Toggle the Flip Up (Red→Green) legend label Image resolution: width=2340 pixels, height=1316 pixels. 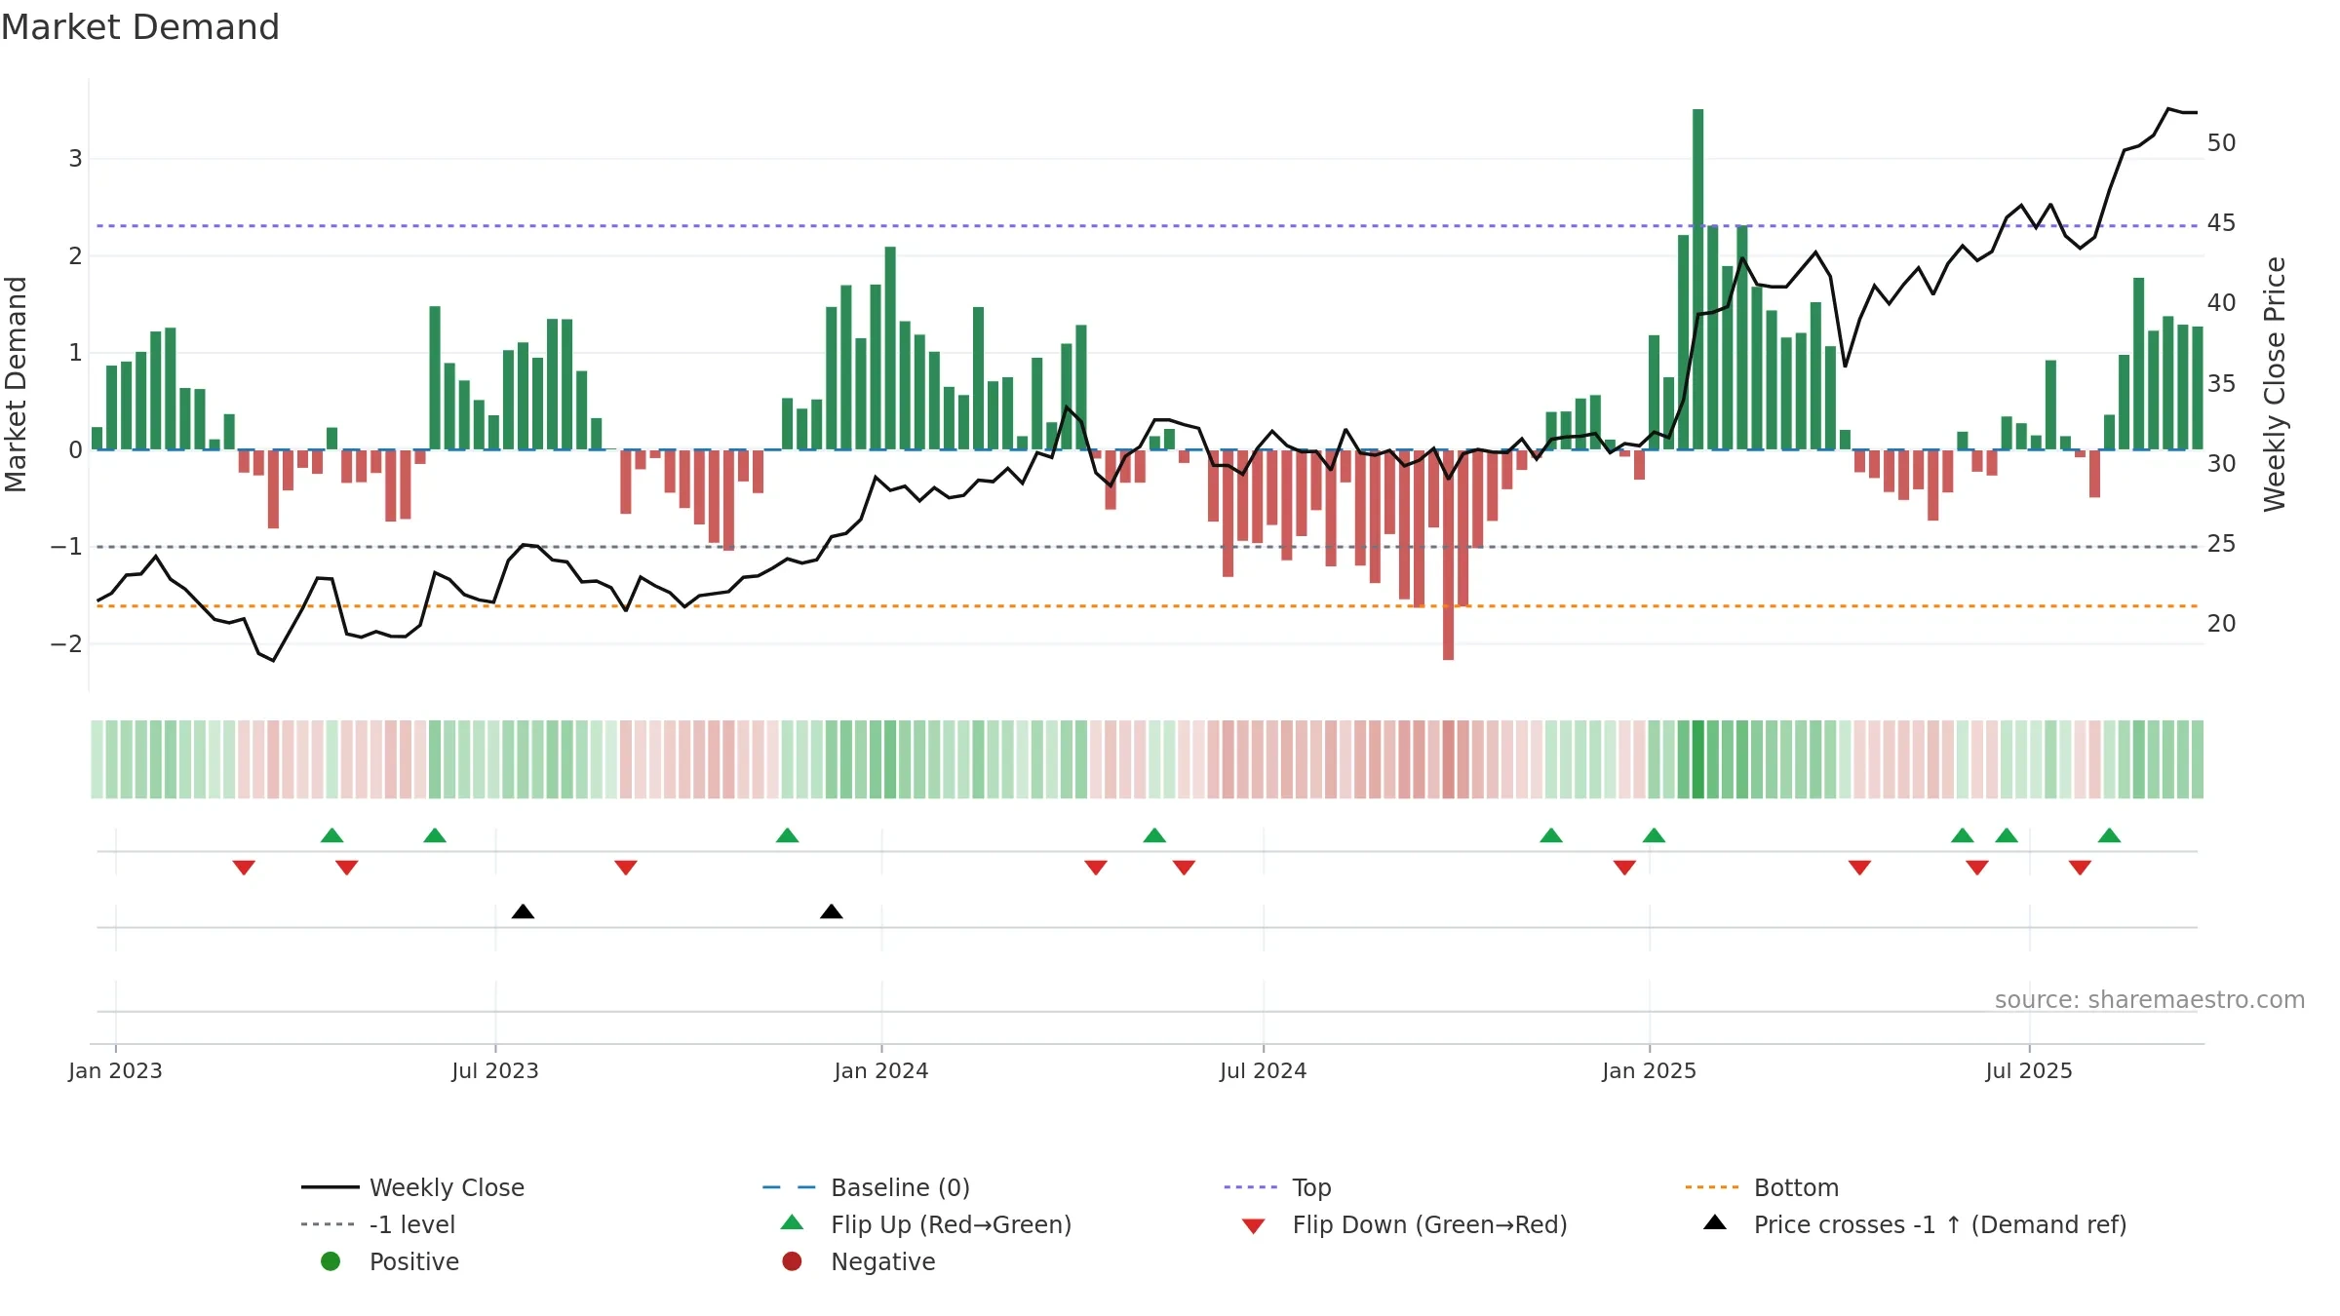952,1224
